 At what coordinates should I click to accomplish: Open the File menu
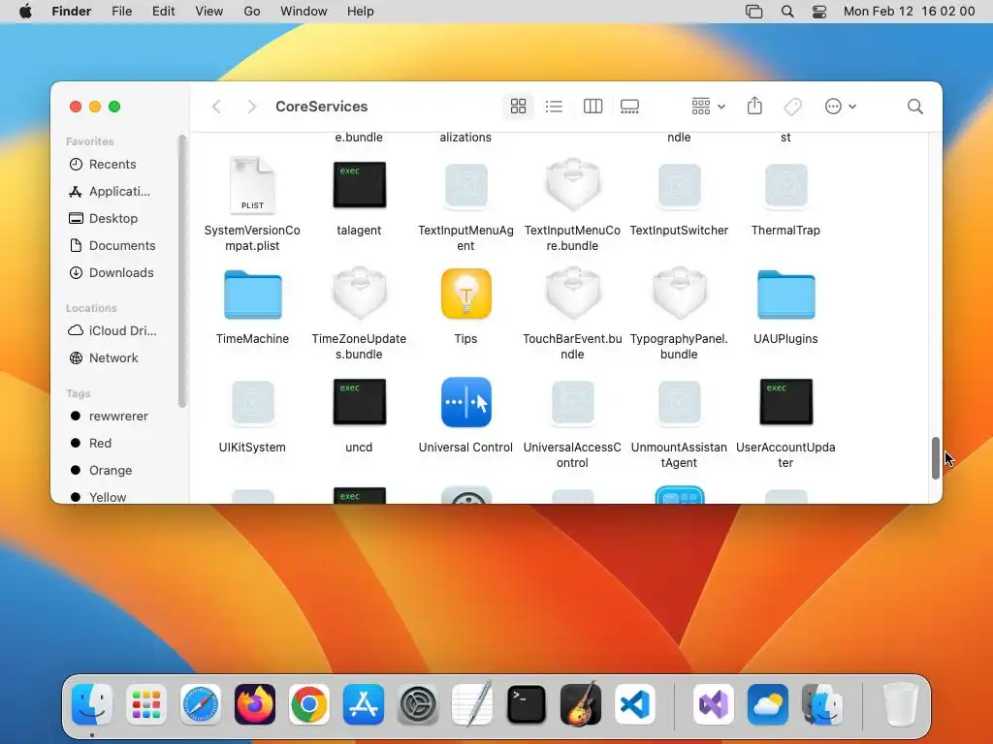coord(121,12)
